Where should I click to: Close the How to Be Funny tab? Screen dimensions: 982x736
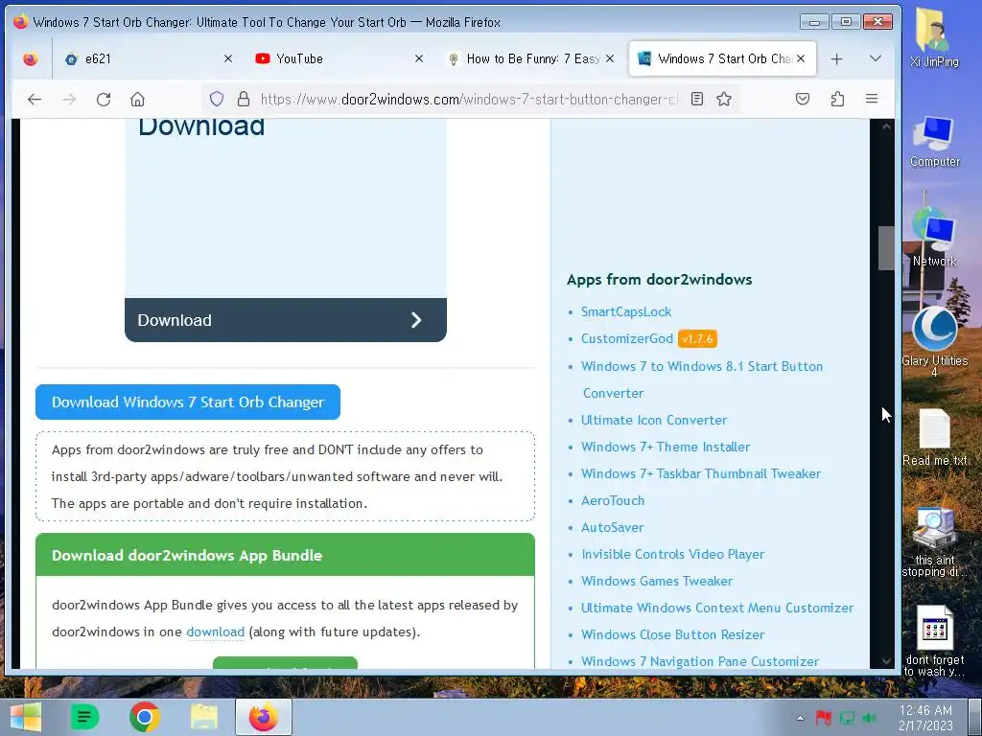click(x=610, y=58)
